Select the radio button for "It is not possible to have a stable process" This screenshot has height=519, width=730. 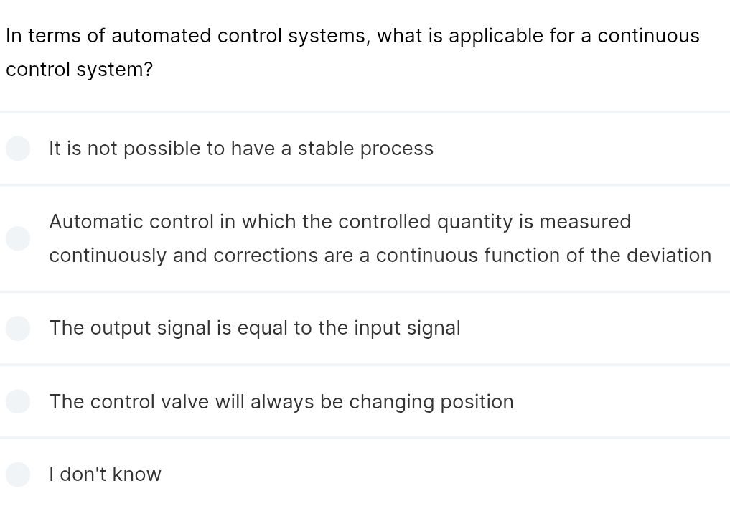click(18, 149)
